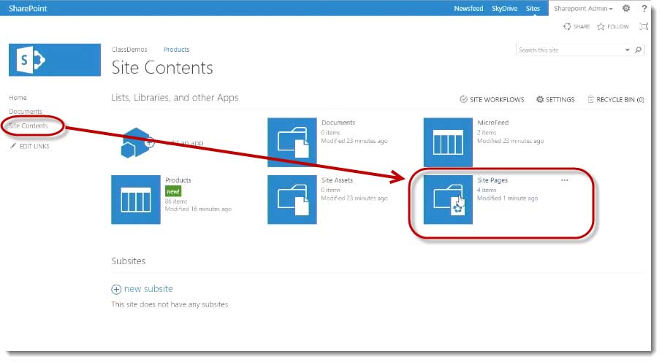Viewport: 662px width, 362px height.
Task: Open Newsfeed in top bar
Action: (x=468, y=9)
